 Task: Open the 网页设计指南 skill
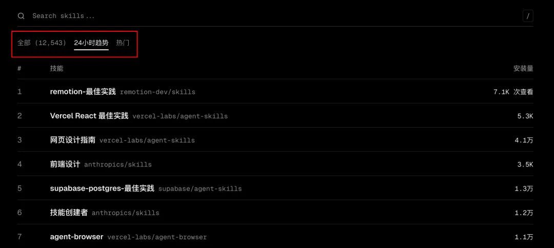(73, 140)
